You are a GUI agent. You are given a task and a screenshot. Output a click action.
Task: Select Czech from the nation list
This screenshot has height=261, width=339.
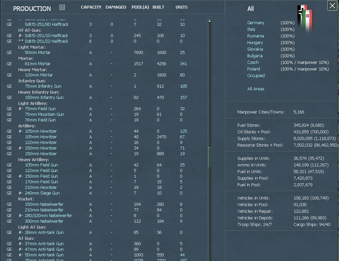(x=253, y=62)
